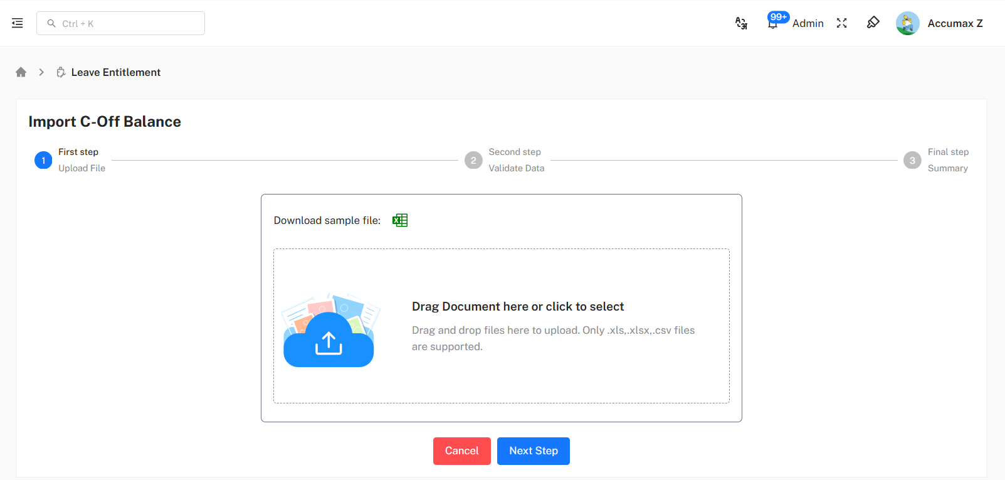Click the Ctrl + K search box
The height and width of the screenshot is (480, 1005).
point(120,23)
